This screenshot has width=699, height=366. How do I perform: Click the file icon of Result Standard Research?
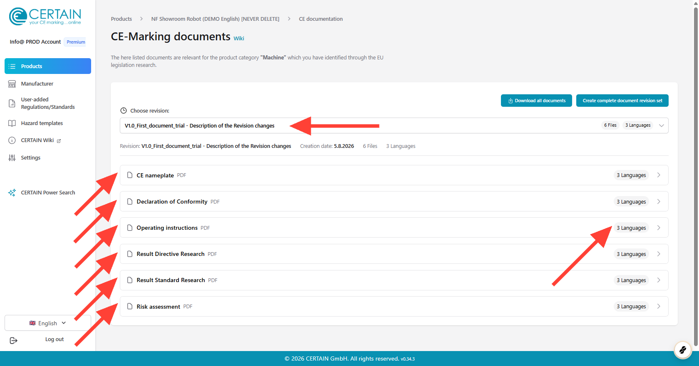130,280
